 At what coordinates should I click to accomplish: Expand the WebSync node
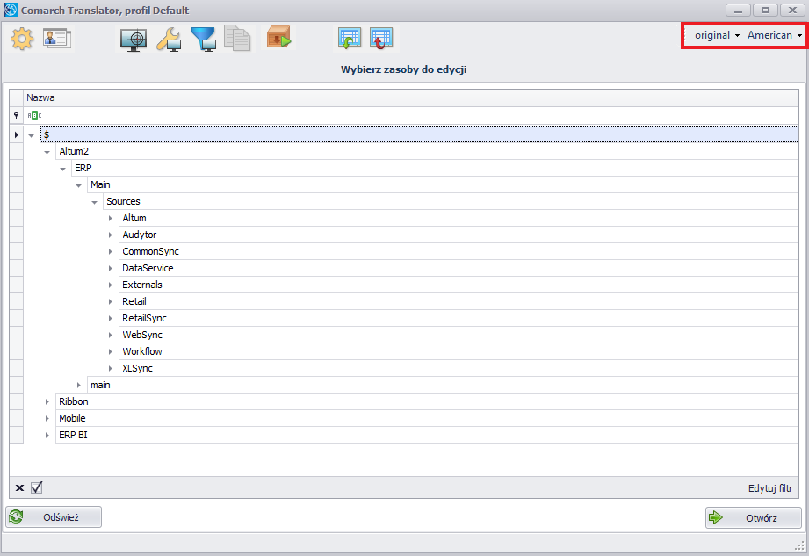111,336
